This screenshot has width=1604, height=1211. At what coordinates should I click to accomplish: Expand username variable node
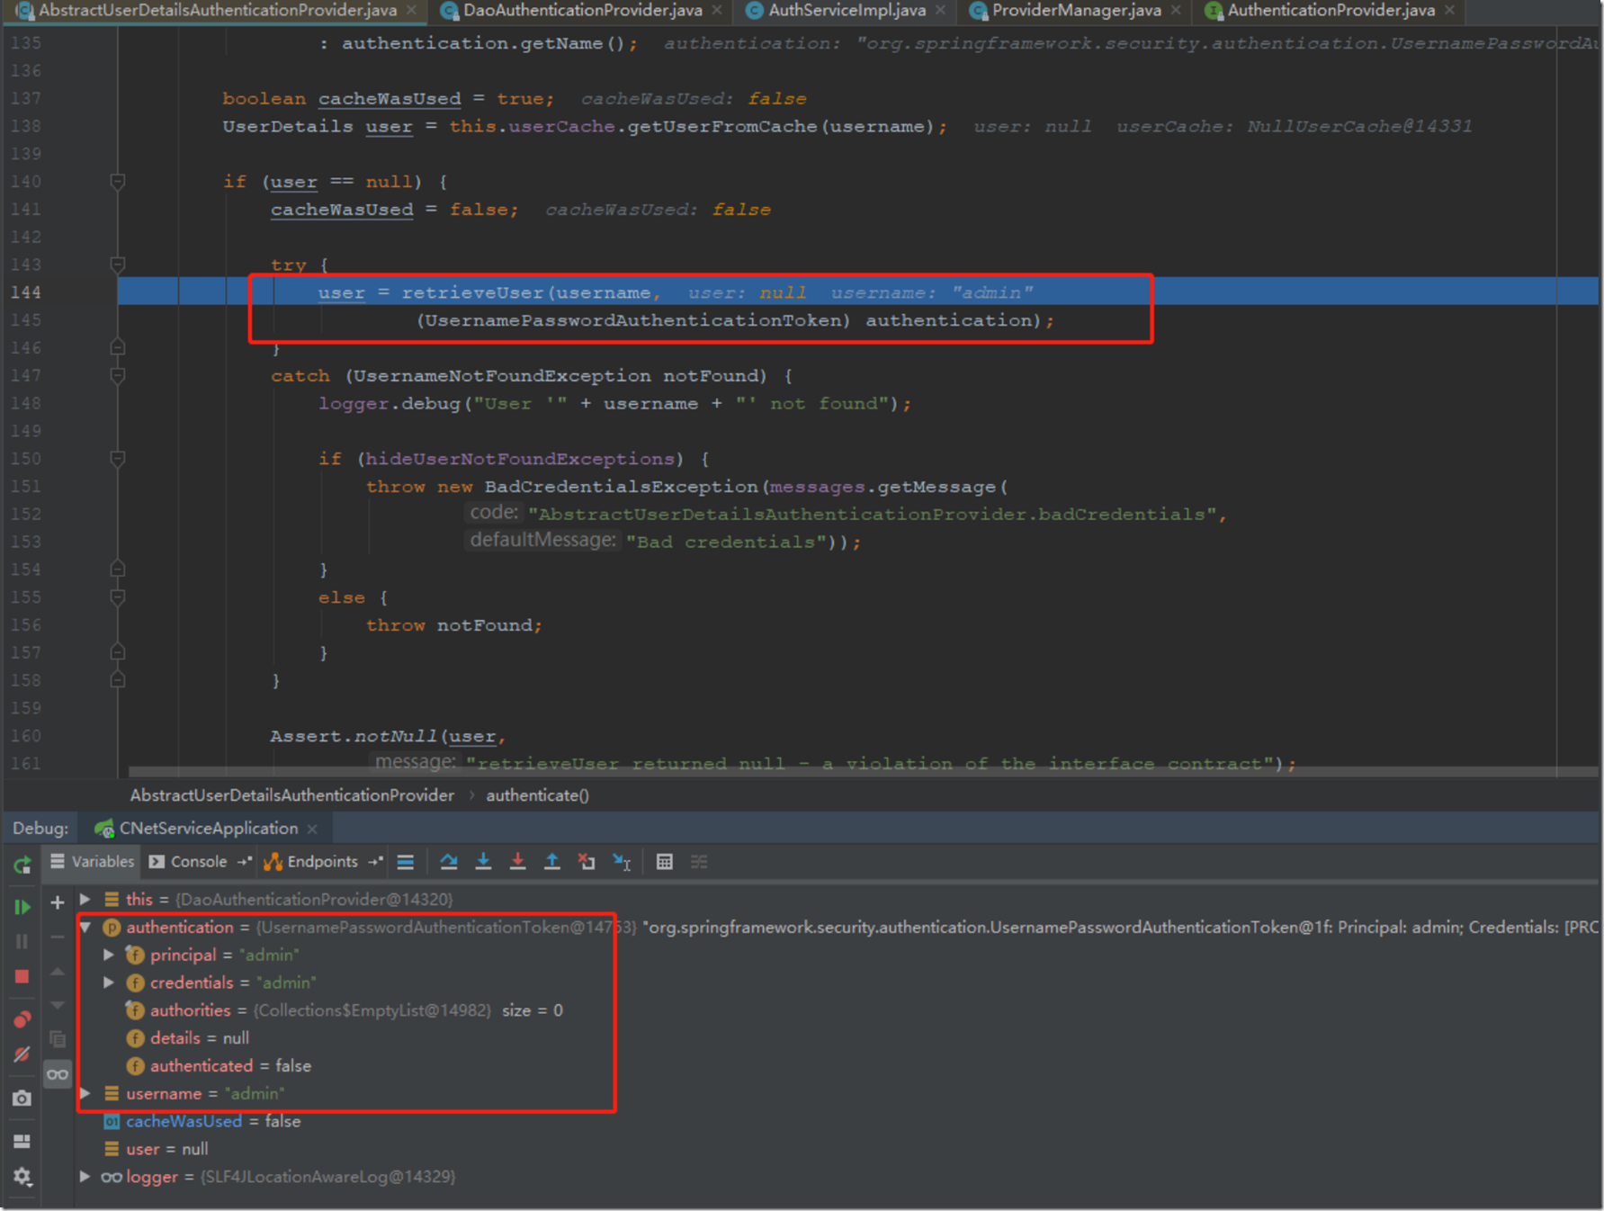pyautogui.click(x=85, y=1093)
